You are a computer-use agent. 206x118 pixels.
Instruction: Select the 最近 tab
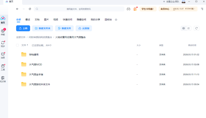point(28,19)
